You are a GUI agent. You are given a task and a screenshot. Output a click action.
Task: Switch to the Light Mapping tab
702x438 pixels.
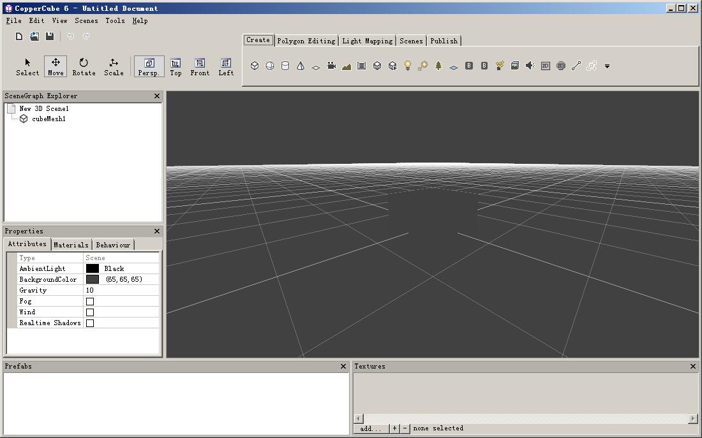click(x=367, y=41)
